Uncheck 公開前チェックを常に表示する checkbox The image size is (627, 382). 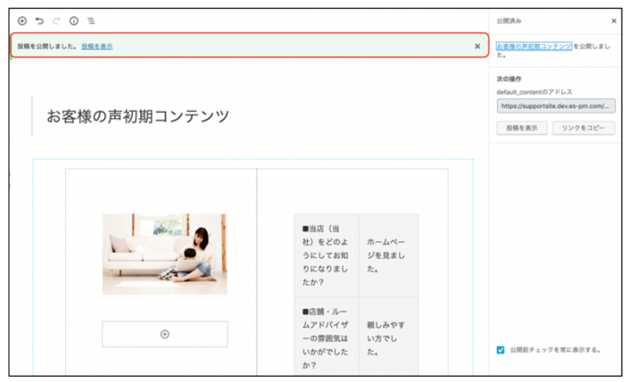(501, 350)
